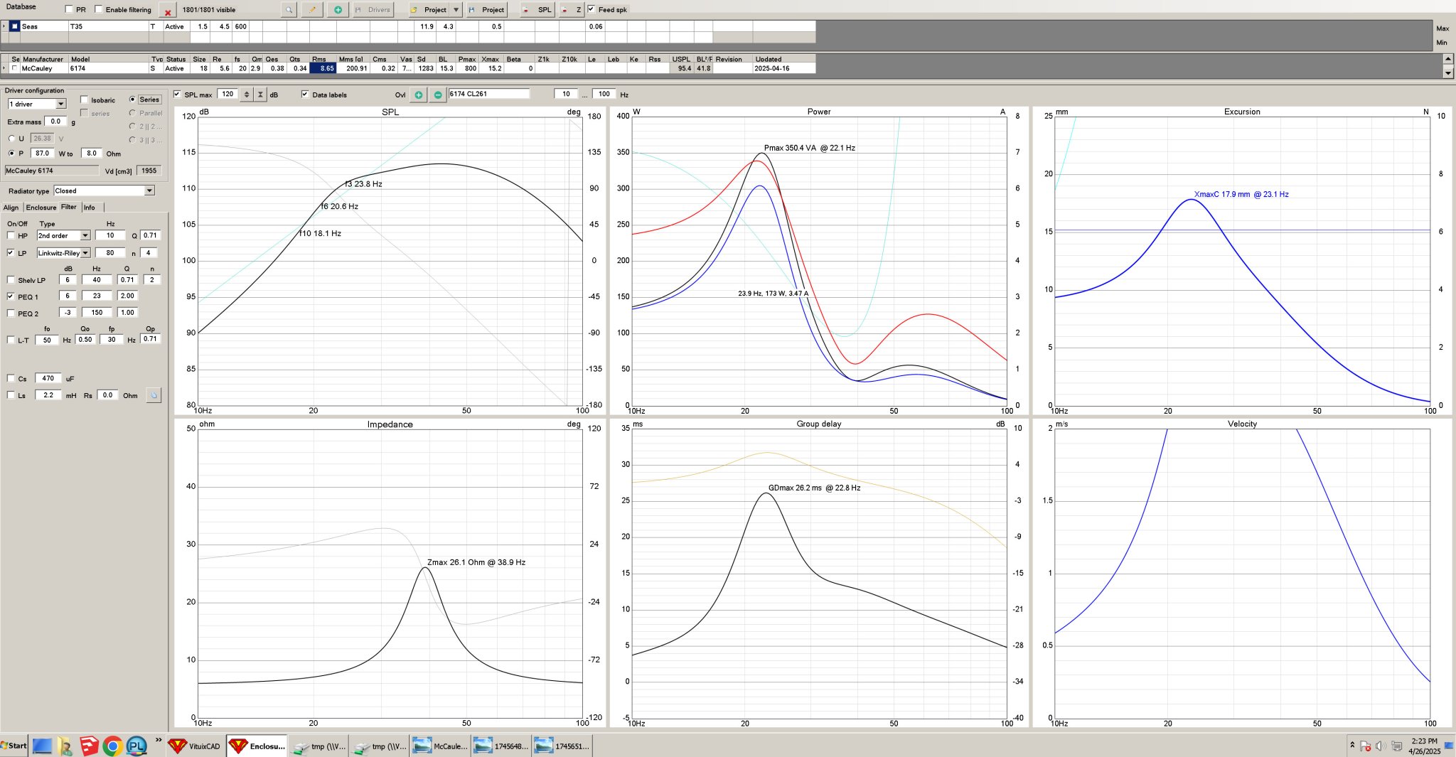Toggle the PEQ 1 checkbox
1456x757 pixels.
tap(11, 296)
